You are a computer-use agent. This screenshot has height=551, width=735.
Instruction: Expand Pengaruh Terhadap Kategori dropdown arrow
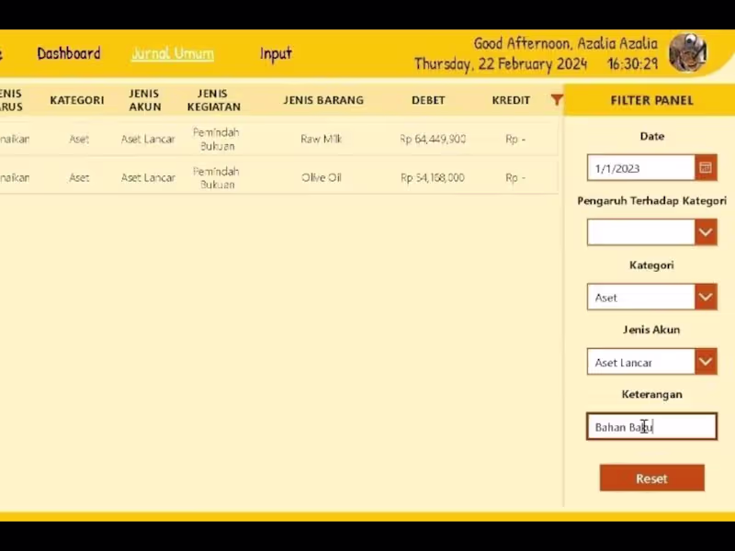click(x=706, y=232)
